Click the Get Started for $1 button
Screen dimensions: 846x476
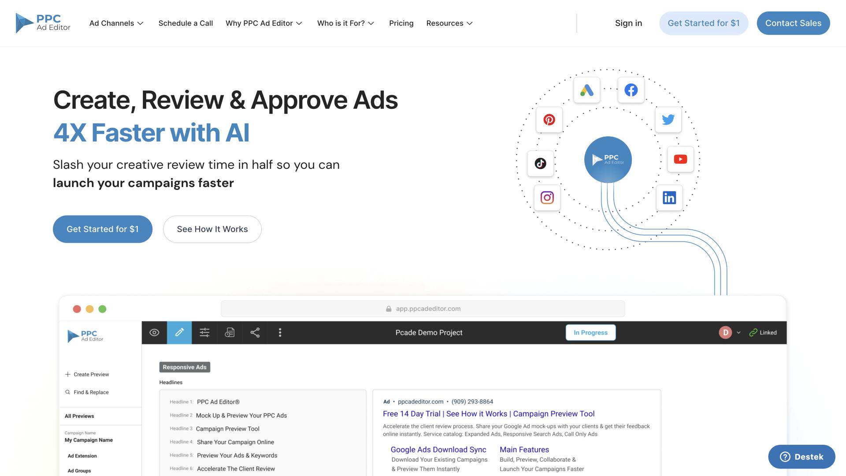[x=102, y=229]
